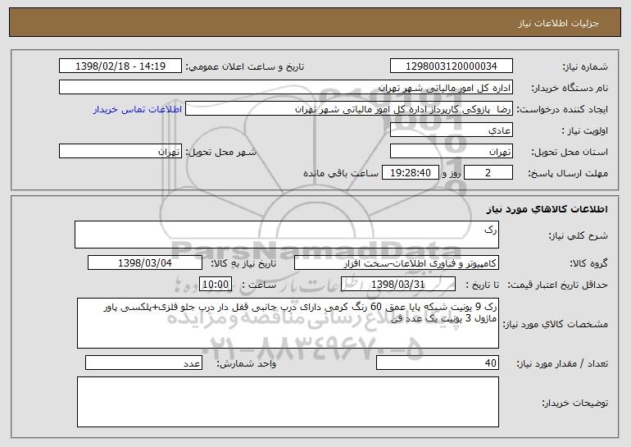The image size is (631, 447).
Task: Click the label مهلت ارسال پاسخ
Action: point(568,174)
